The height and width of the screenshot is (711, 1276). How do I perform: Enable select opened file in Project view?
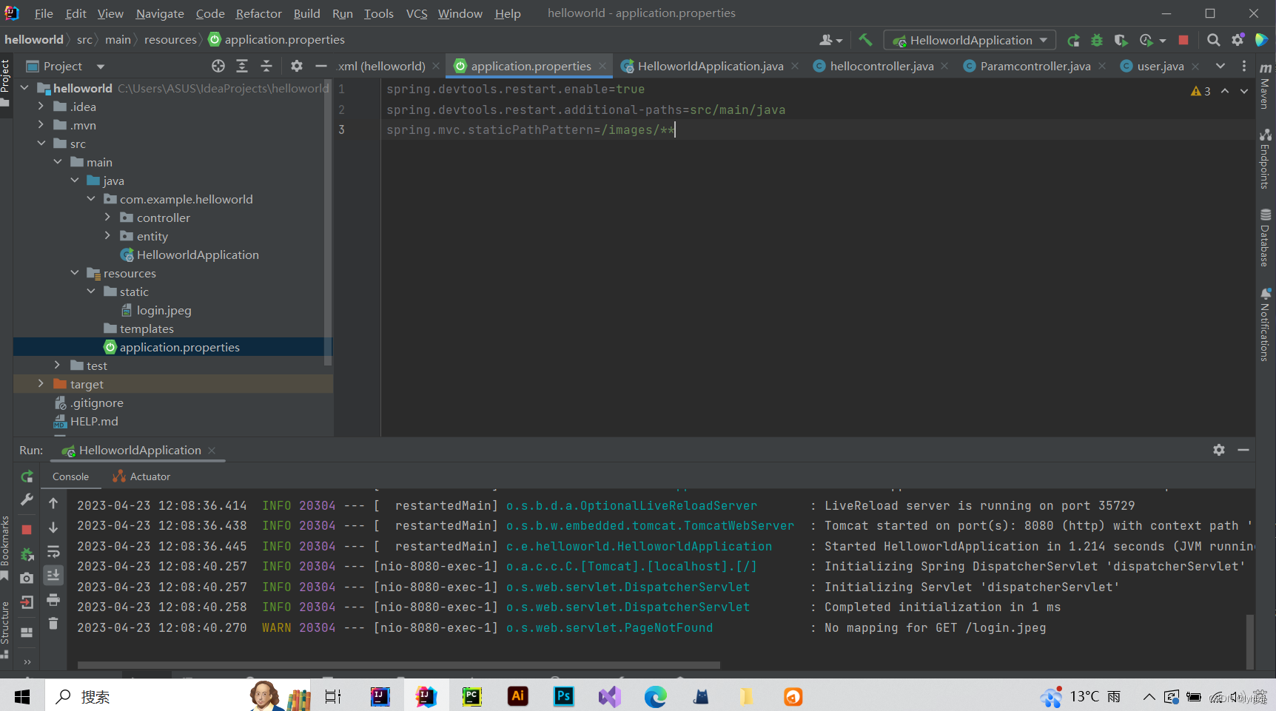tap(218, 66)
